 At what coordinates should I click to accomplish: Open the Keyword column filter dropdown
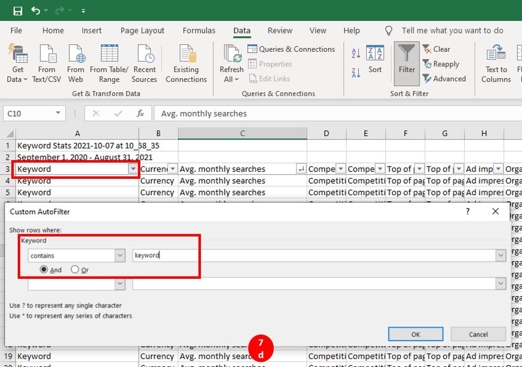click(133, 169)
